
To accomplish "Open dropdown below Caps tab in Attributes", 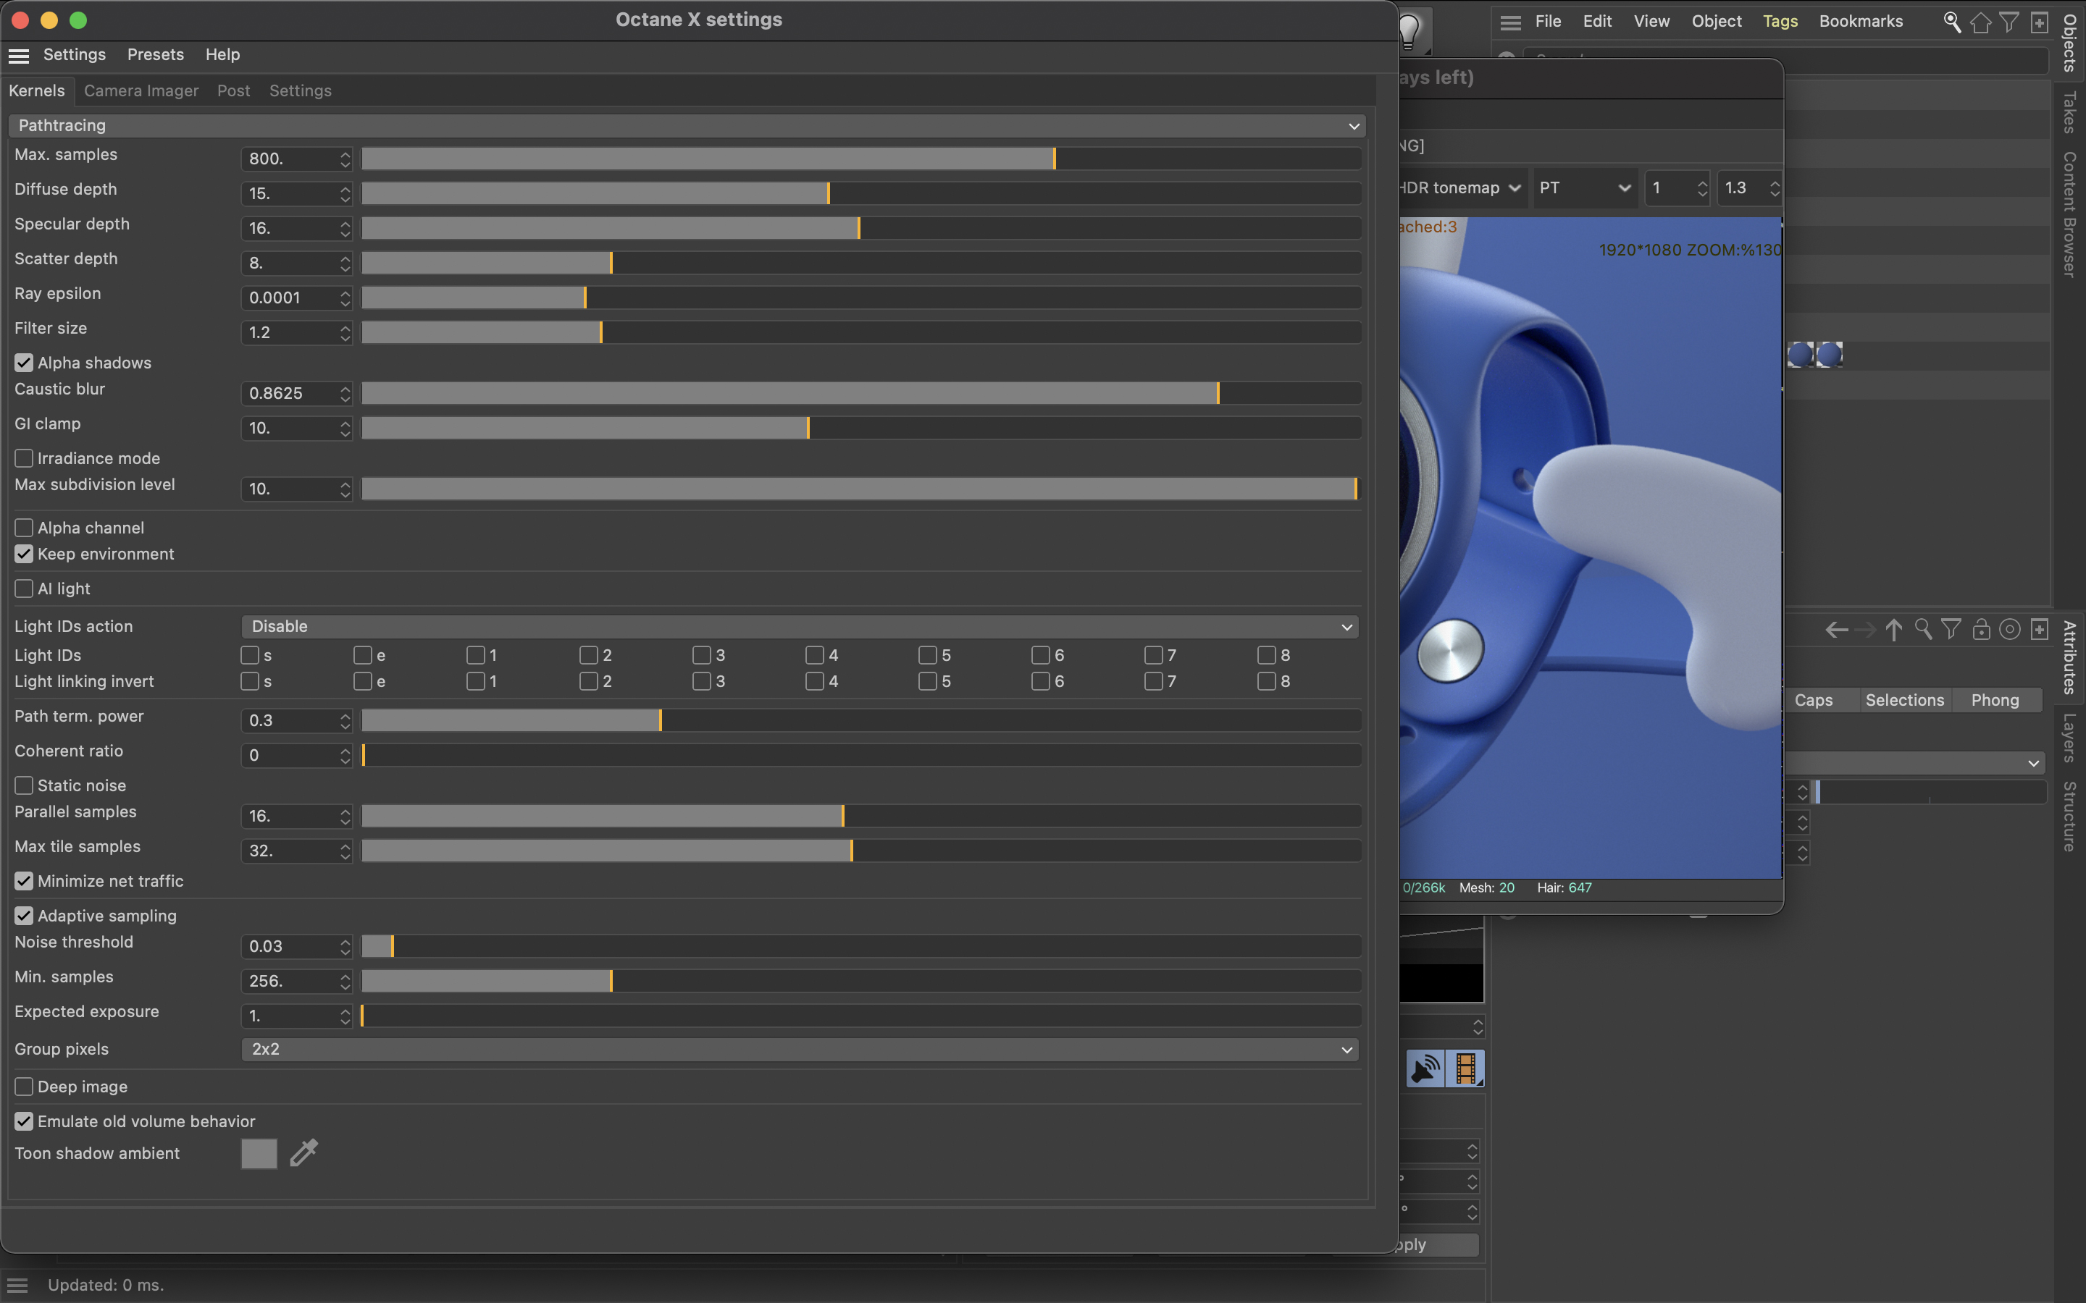I will (x=1914, y=764).
